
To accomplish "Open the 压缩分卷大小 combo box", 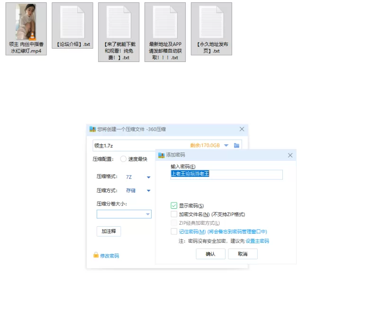I will (124, 214).
